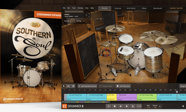Hit the far-right crash cymbal
186x112 pixels.
pos(166,40)
